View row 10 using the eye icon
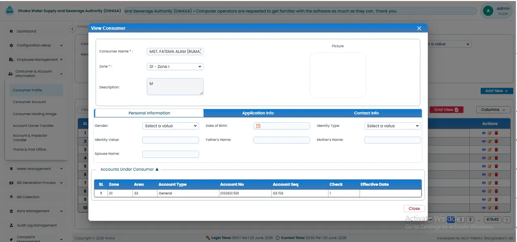The width and height of the screenshot is (517, 242). 483,208
